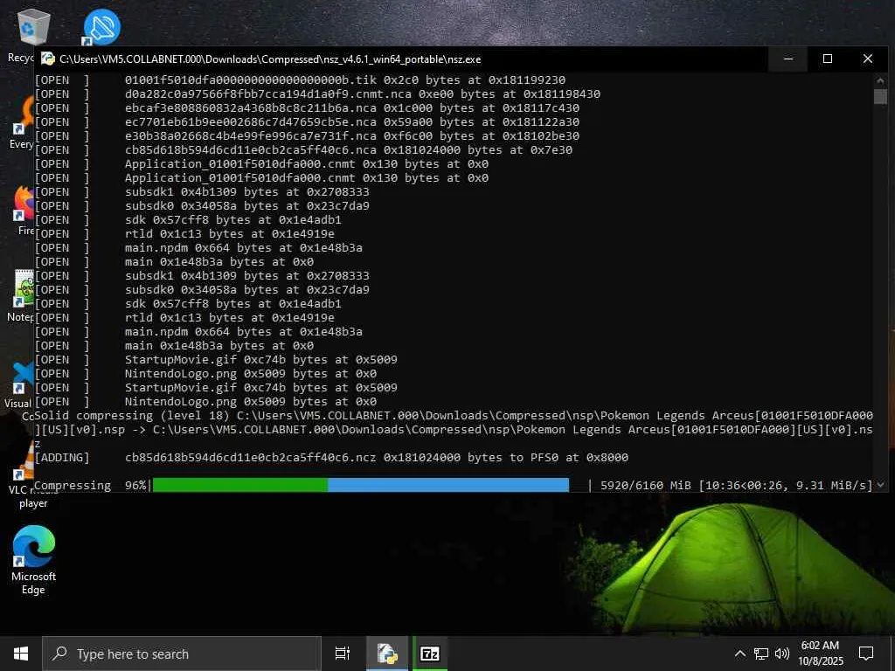The height and width of the screenshot is (671, 895).
Task: Open the blue bell desktop shortcut
Action: coord(101,27)
